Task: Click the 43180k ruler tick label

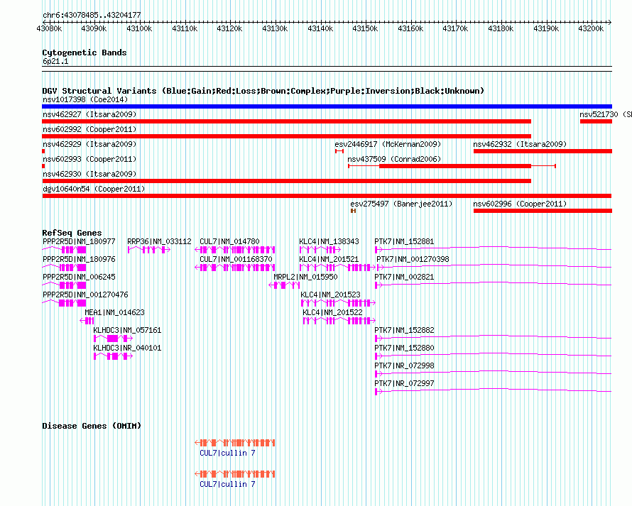Action: coord(501,28)
